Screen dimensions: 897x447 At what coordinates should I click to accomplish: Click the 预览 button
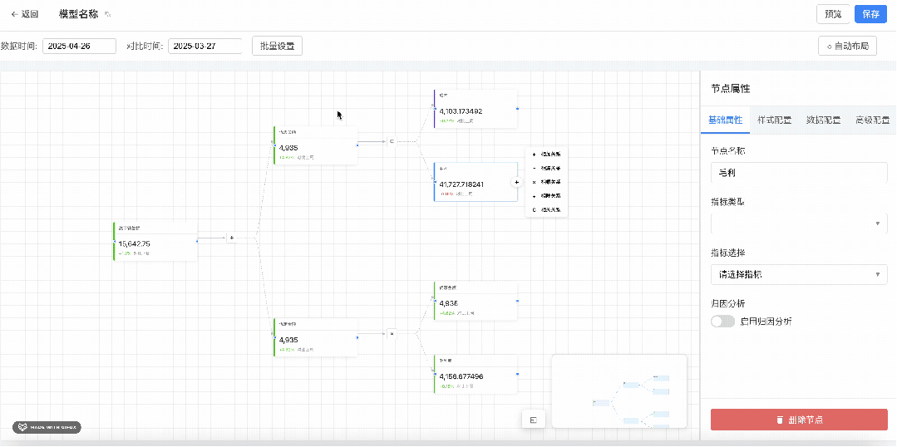833,14
